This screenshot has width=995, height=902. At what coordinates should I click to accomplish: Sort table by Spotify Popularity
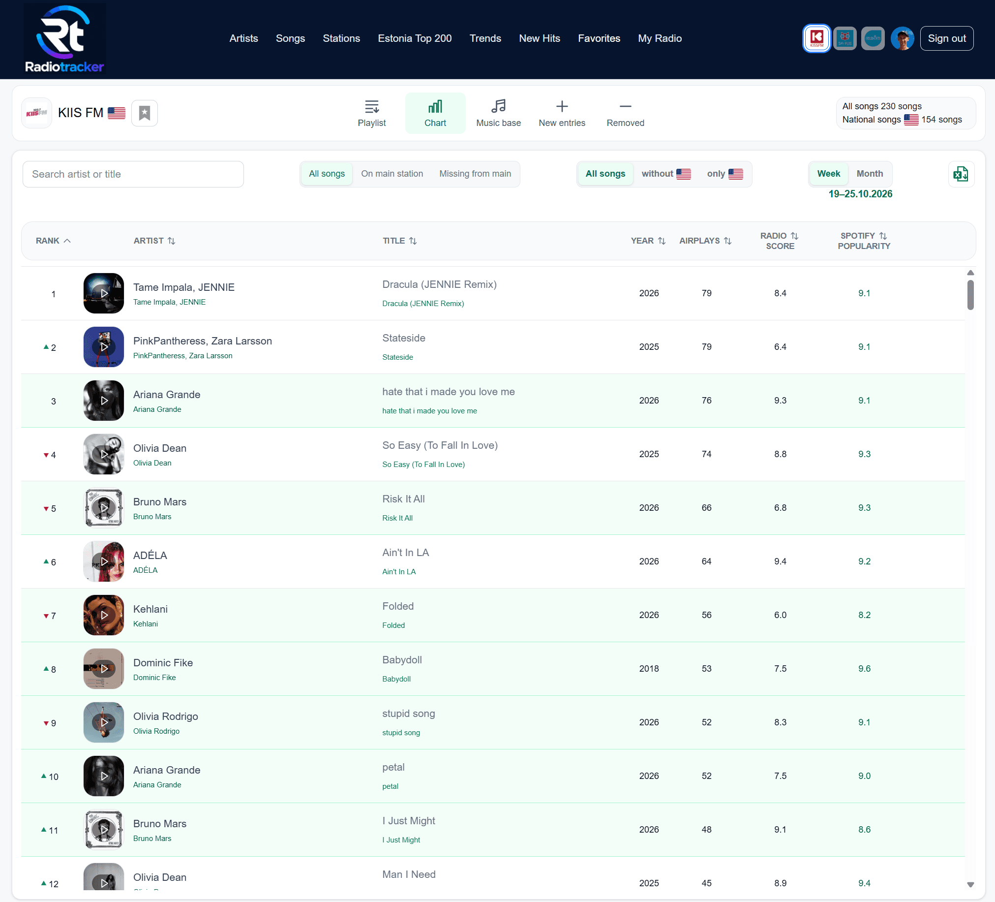point(864,241)
